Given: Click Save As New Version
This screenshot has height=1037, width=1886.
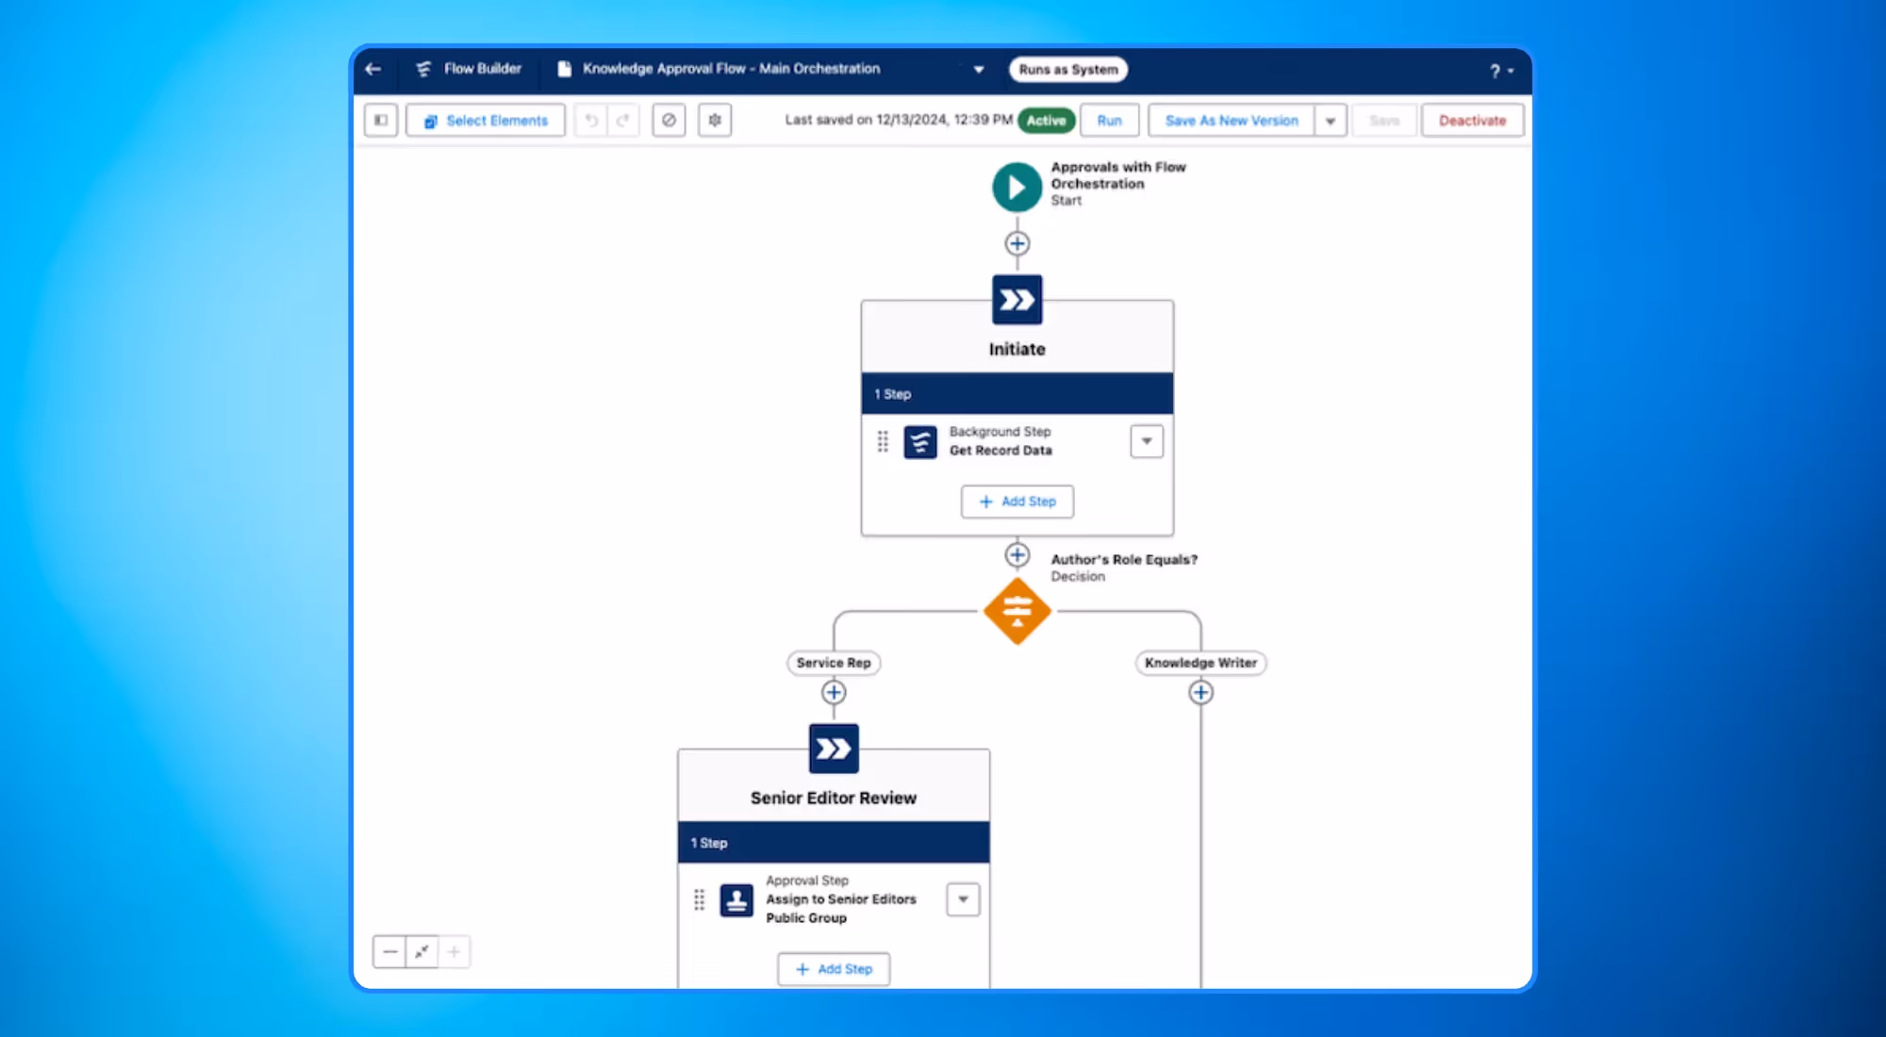Looking at the screenshot, I should (x=1232, y=121).
